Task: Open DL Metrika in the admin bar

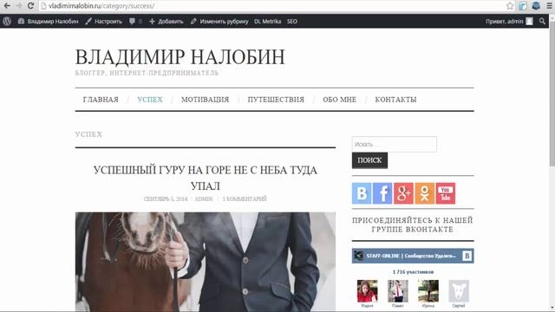Action: tap(267, 21)
